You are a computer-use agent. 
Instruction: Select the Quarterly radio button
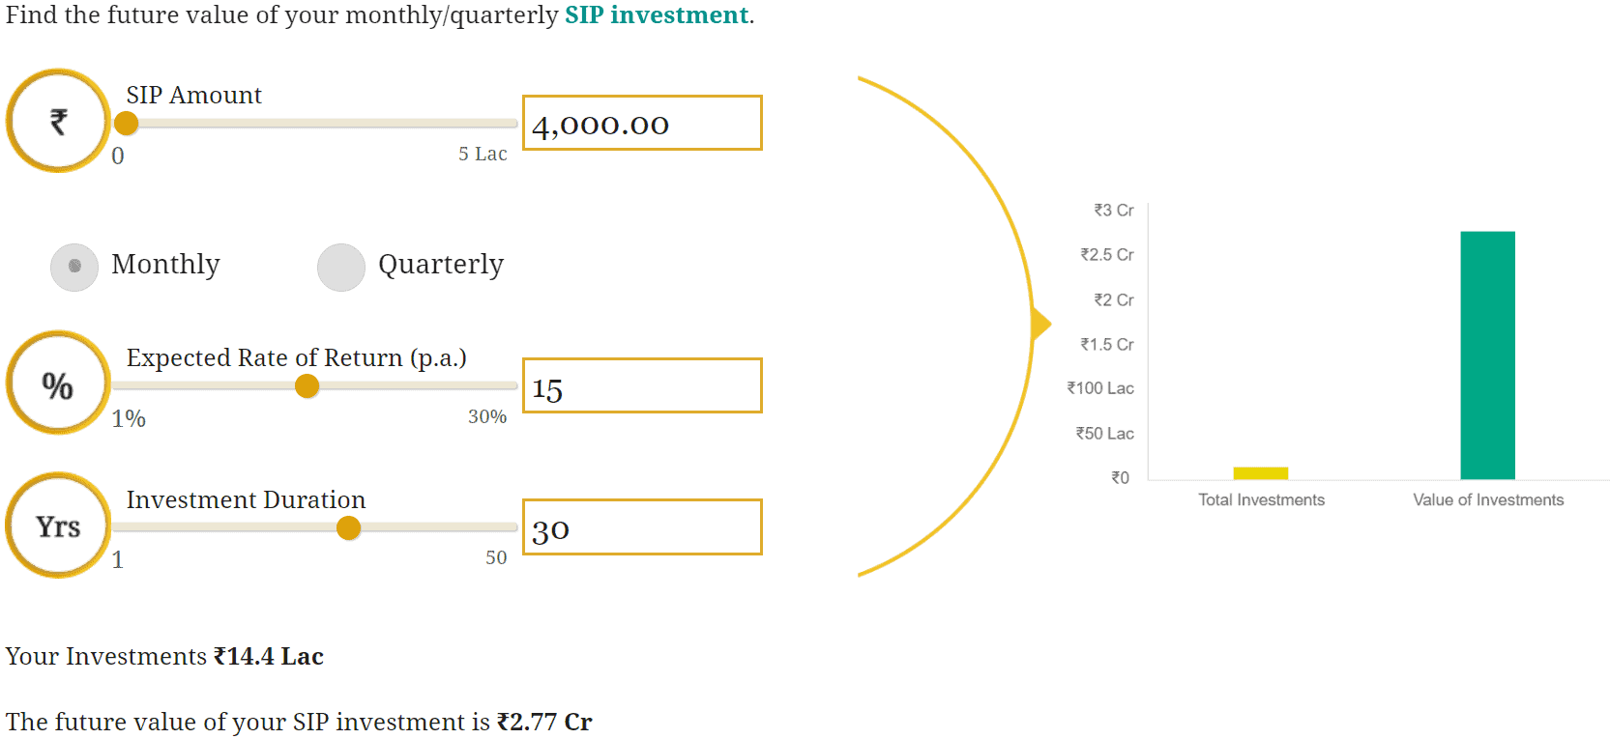(x=341, y=267)
